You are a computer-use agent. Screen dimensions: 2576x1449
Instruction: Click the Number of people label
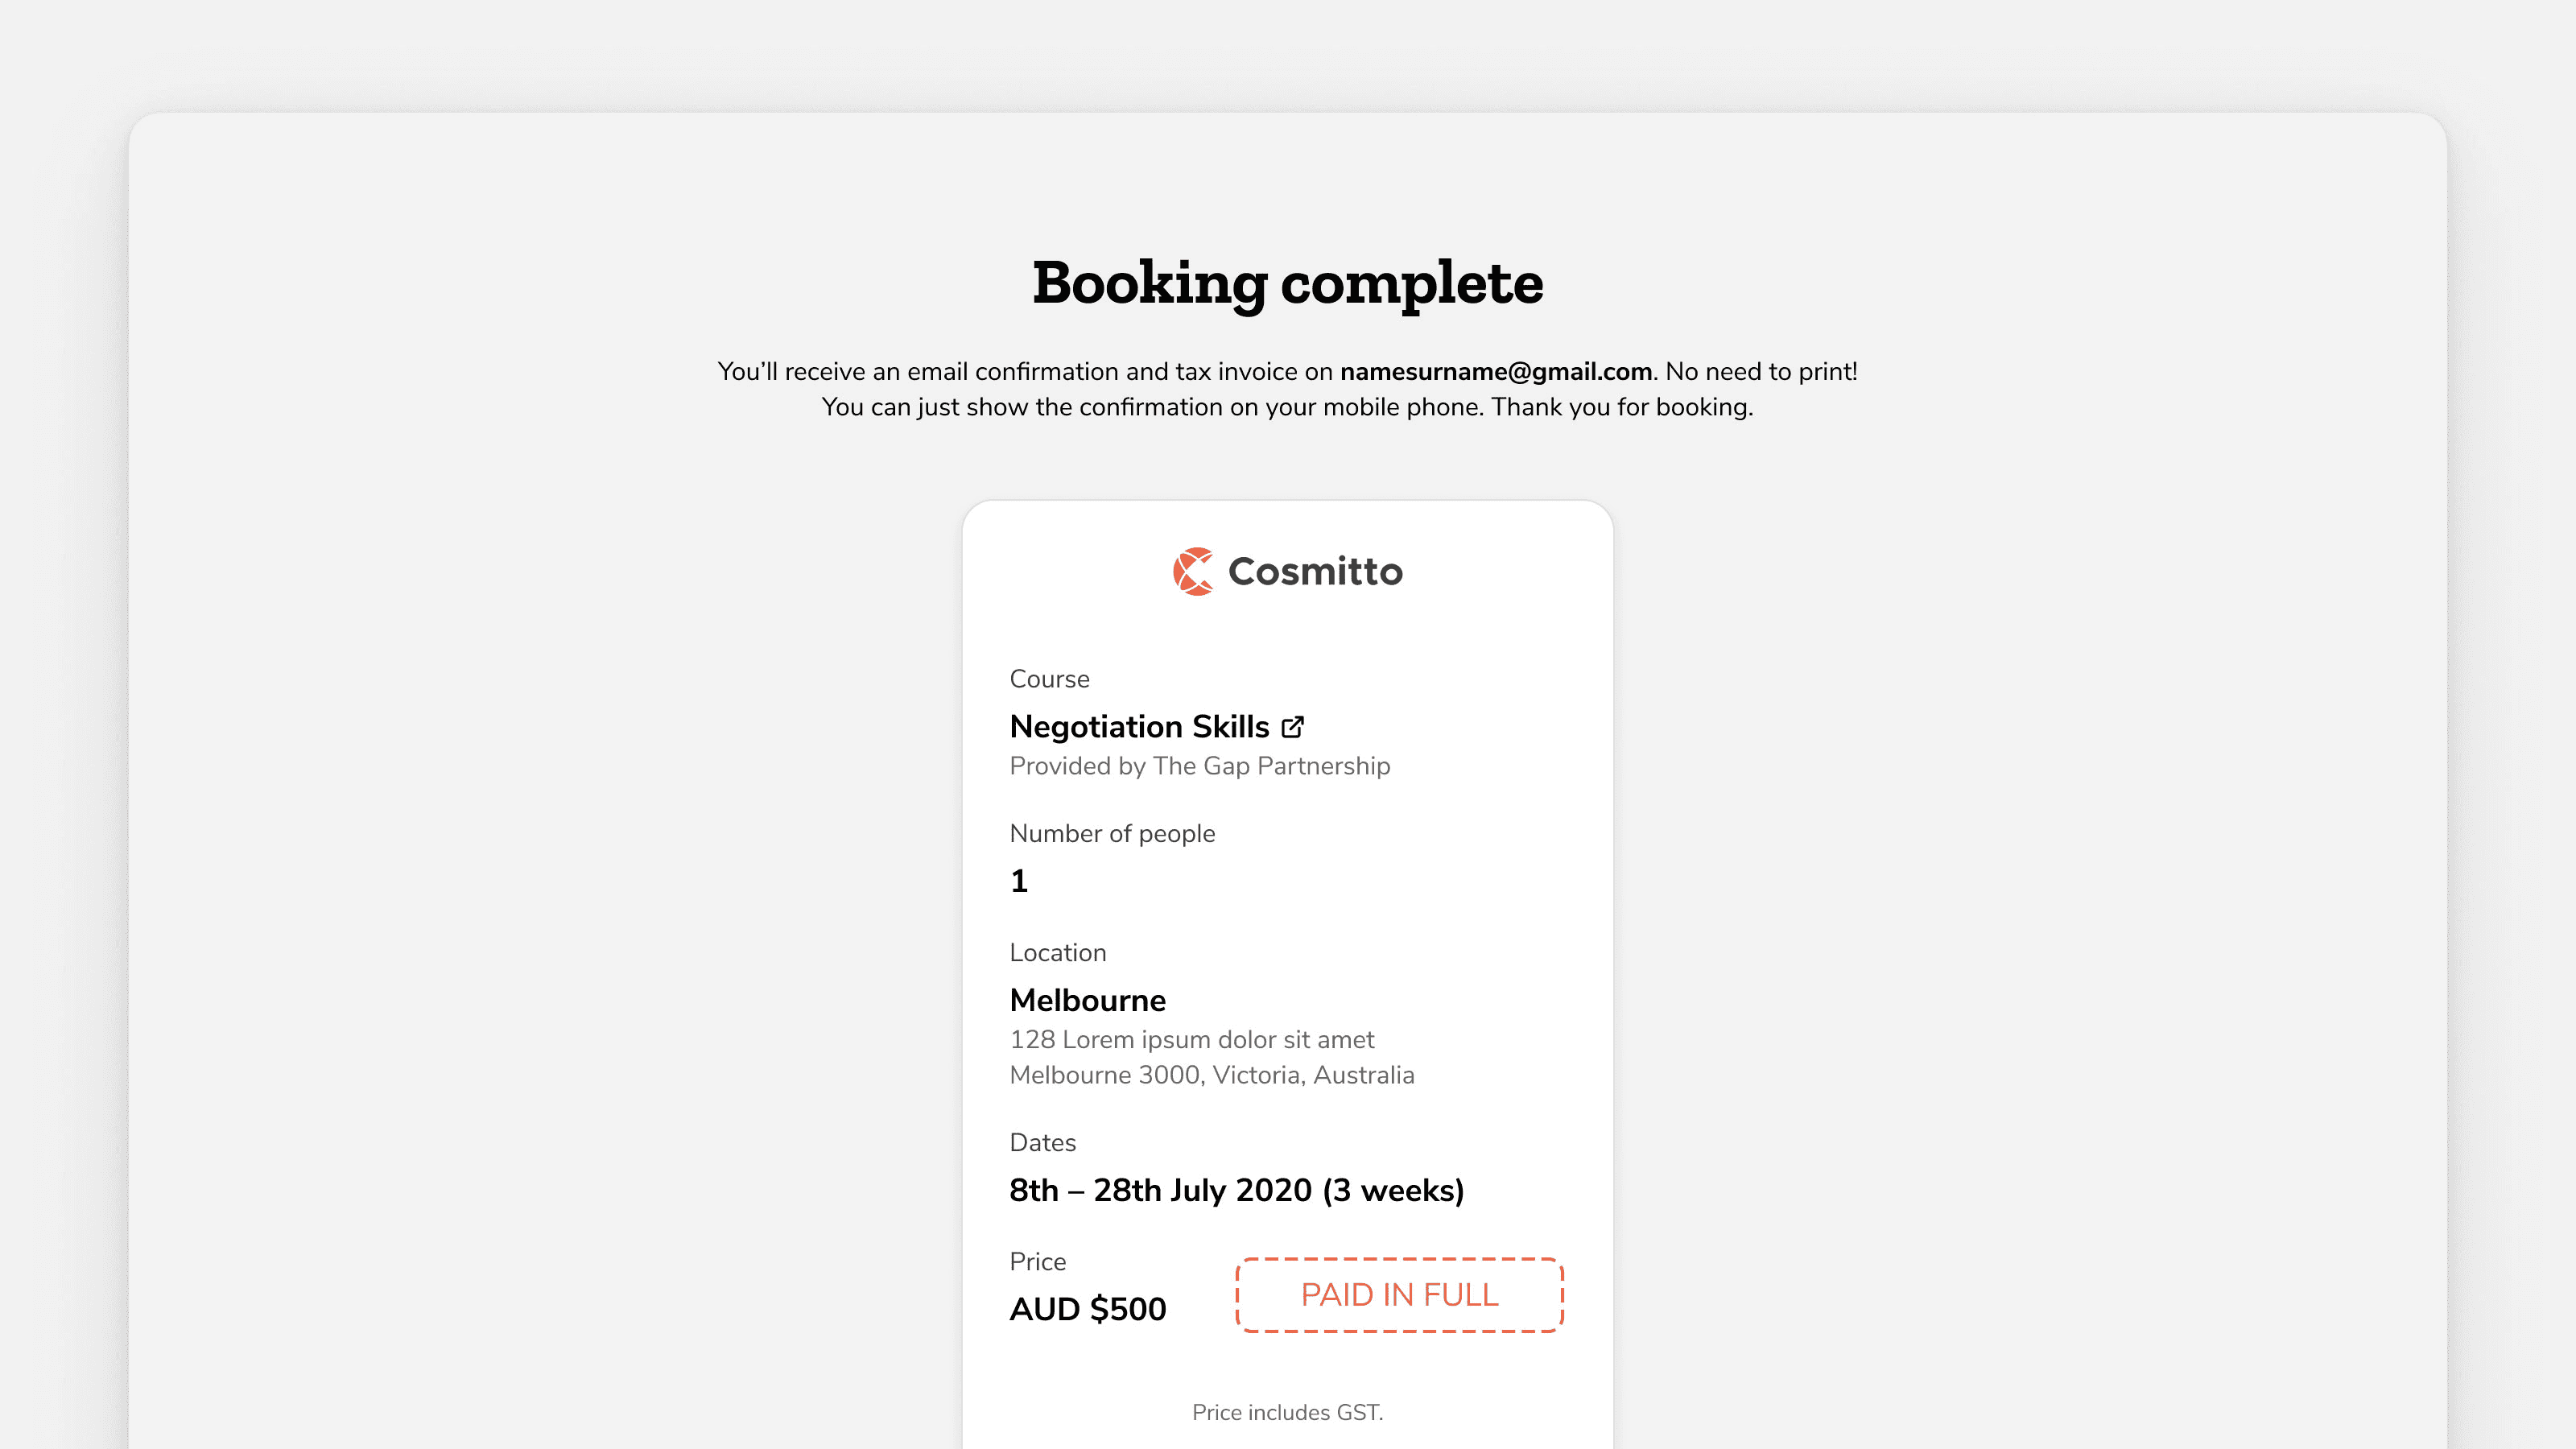(1112, 834)
